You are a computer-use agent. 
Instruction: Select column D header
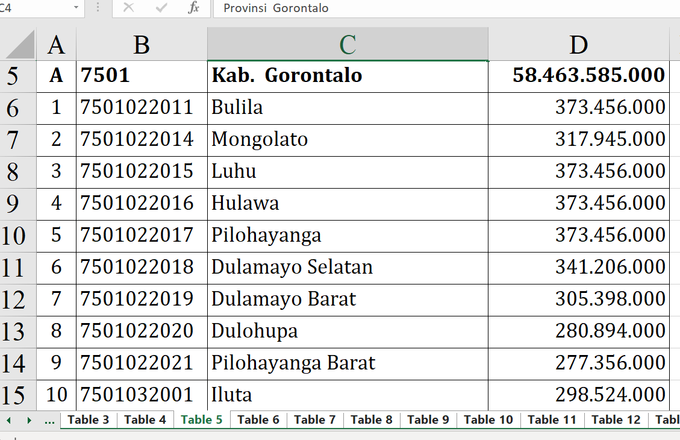578,45
